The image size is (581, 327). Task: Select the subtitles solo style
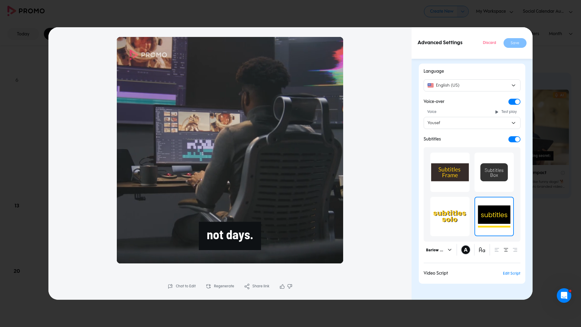[450, 216]
